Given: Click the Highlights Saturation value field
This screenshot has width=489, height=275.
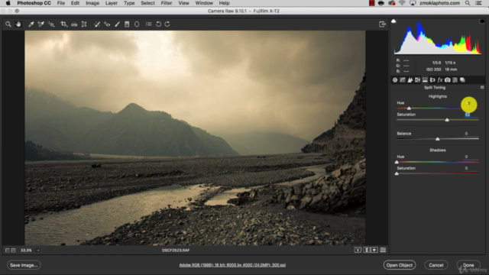Looking at the screenshot, I should 468,115.
